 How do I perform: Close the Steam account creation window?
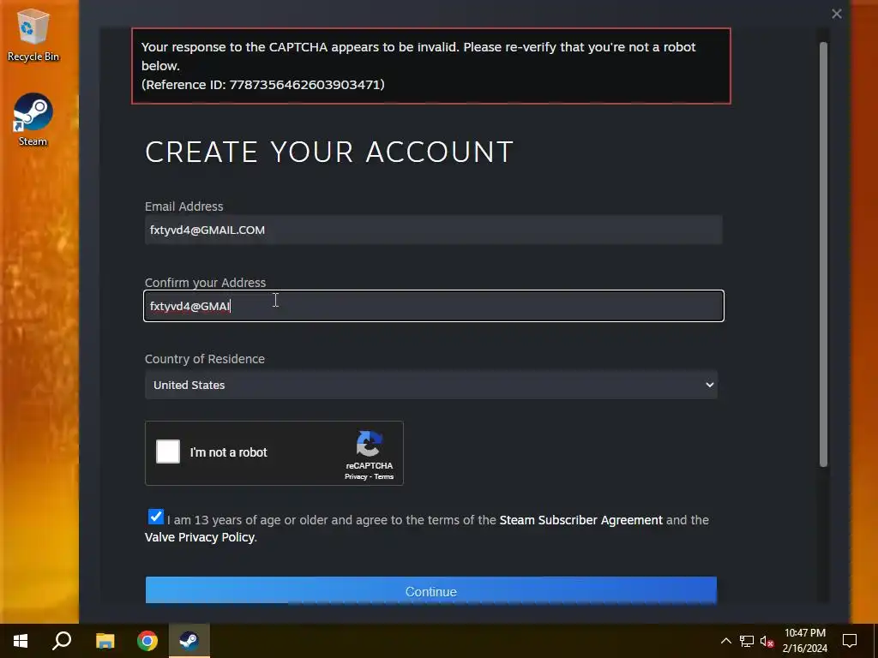(837, 14)
